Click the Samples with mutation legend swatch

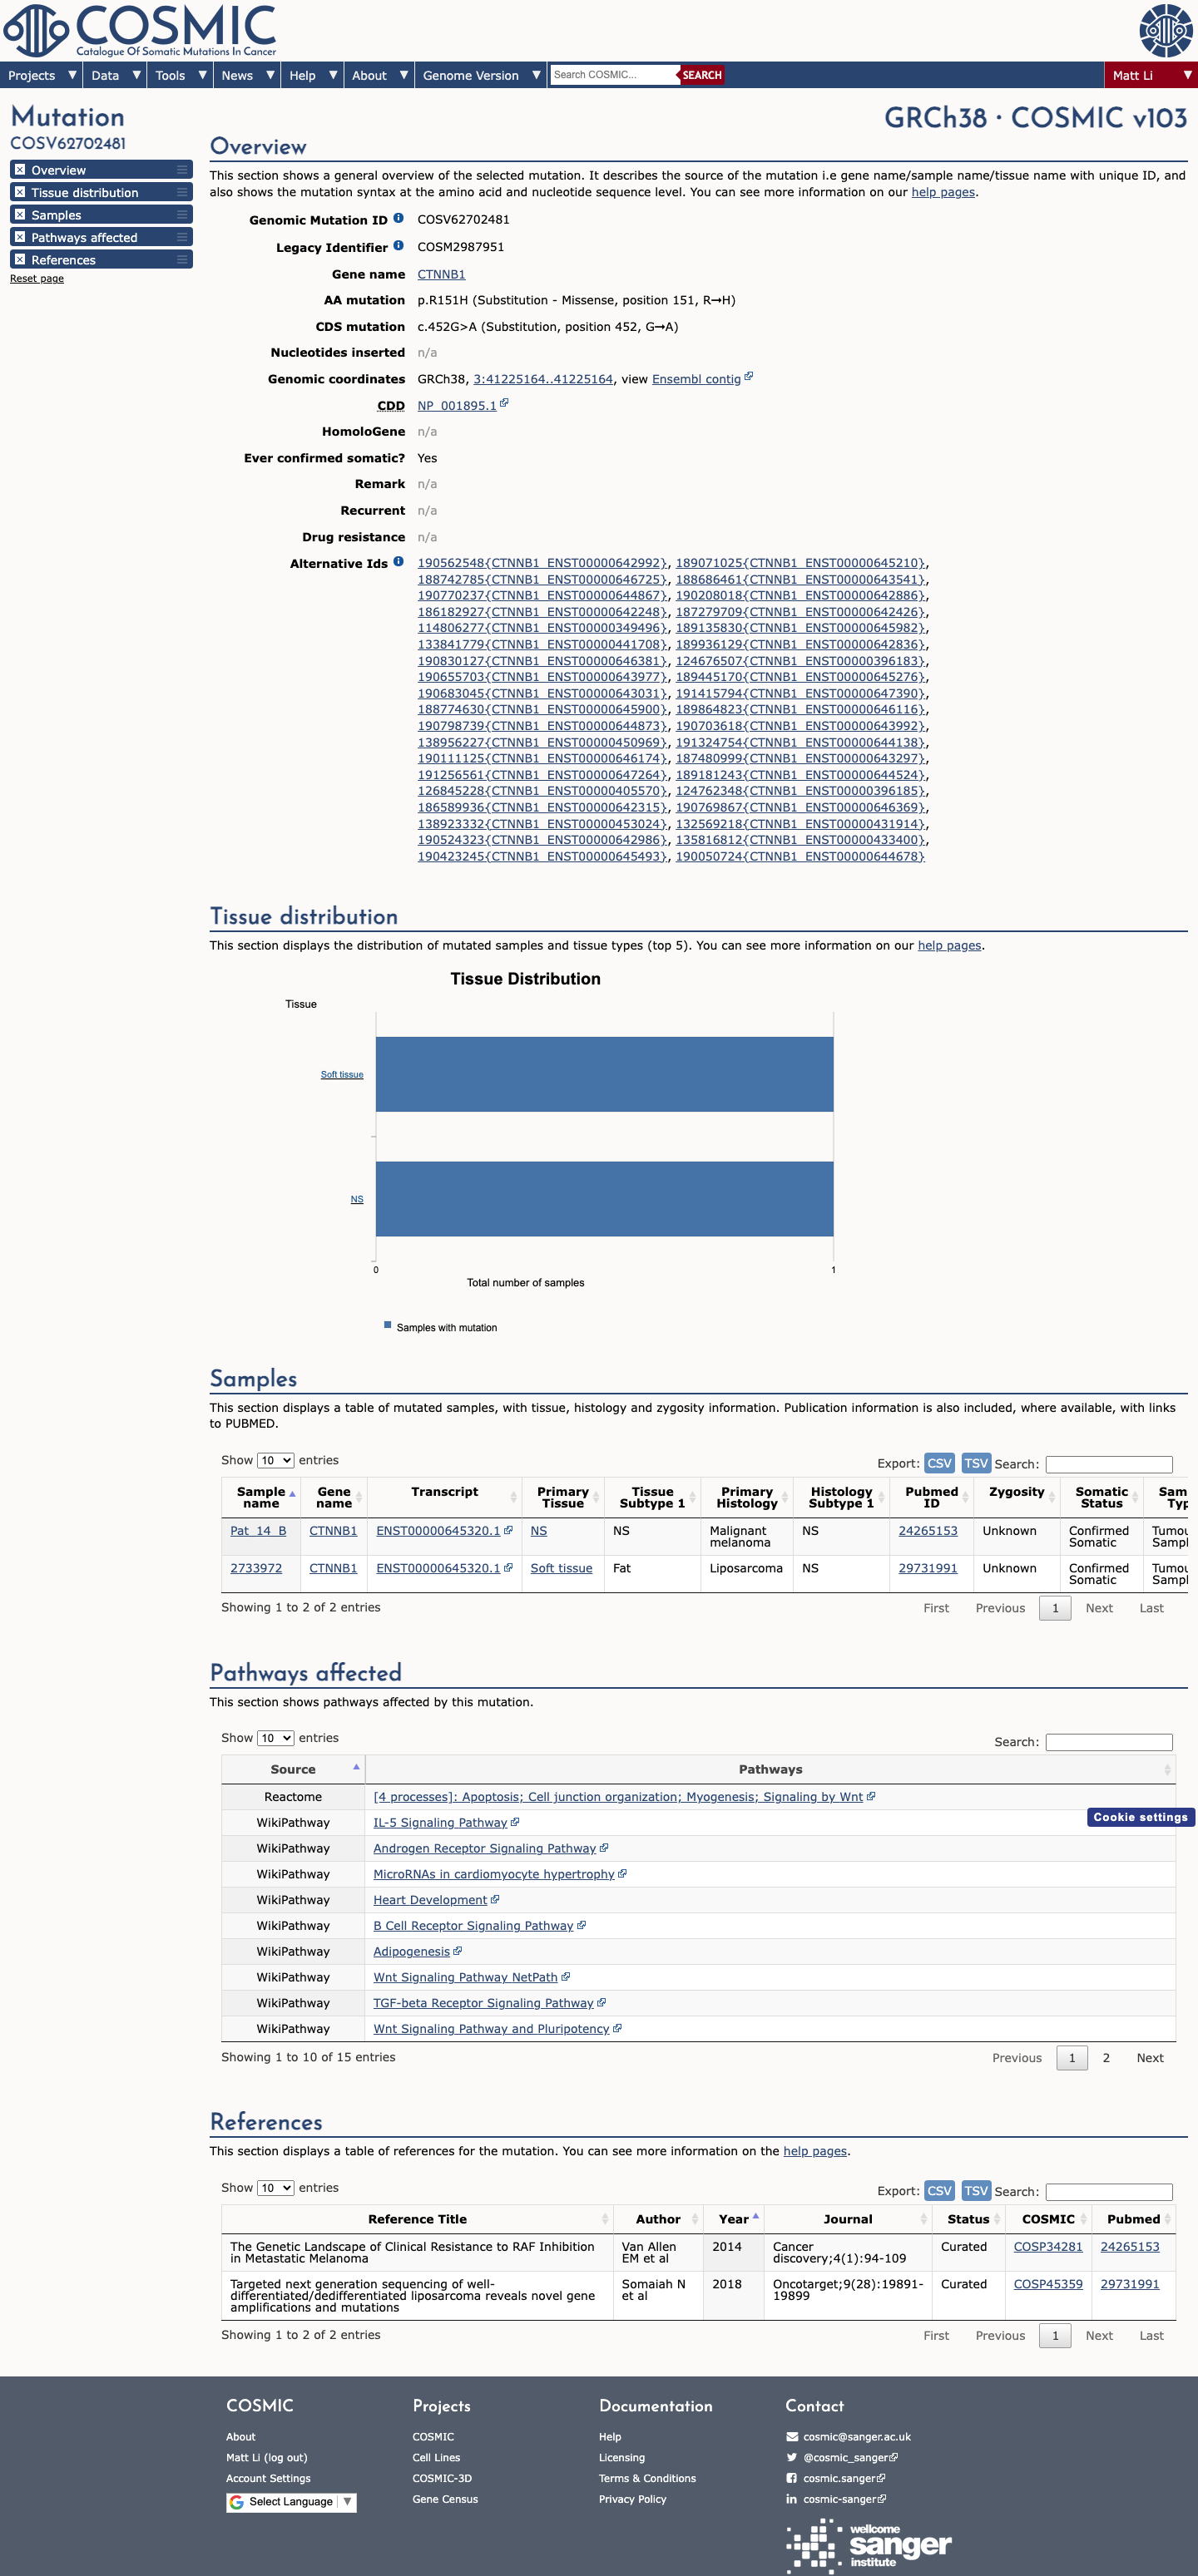point(388,1325)
